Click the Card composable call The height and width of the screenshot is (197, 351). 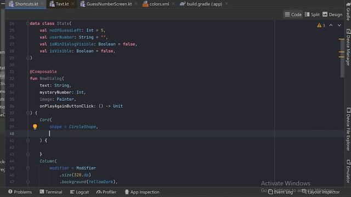[44, 120]
